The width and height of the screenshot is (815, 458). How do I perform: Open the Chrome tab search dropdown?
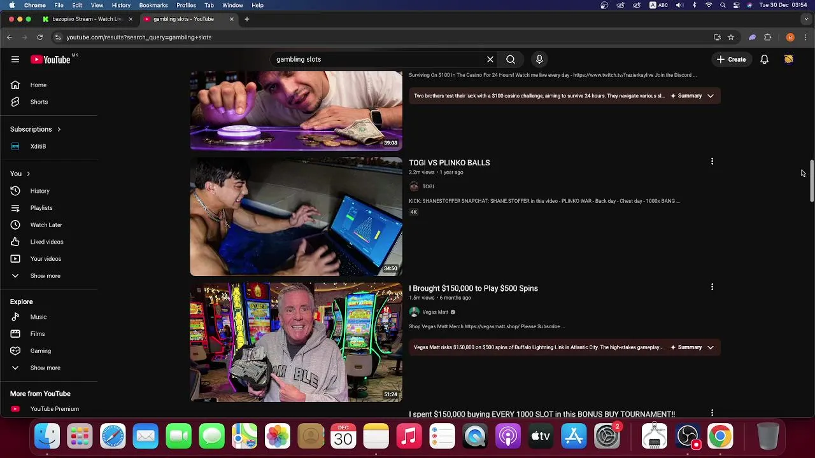806,19
